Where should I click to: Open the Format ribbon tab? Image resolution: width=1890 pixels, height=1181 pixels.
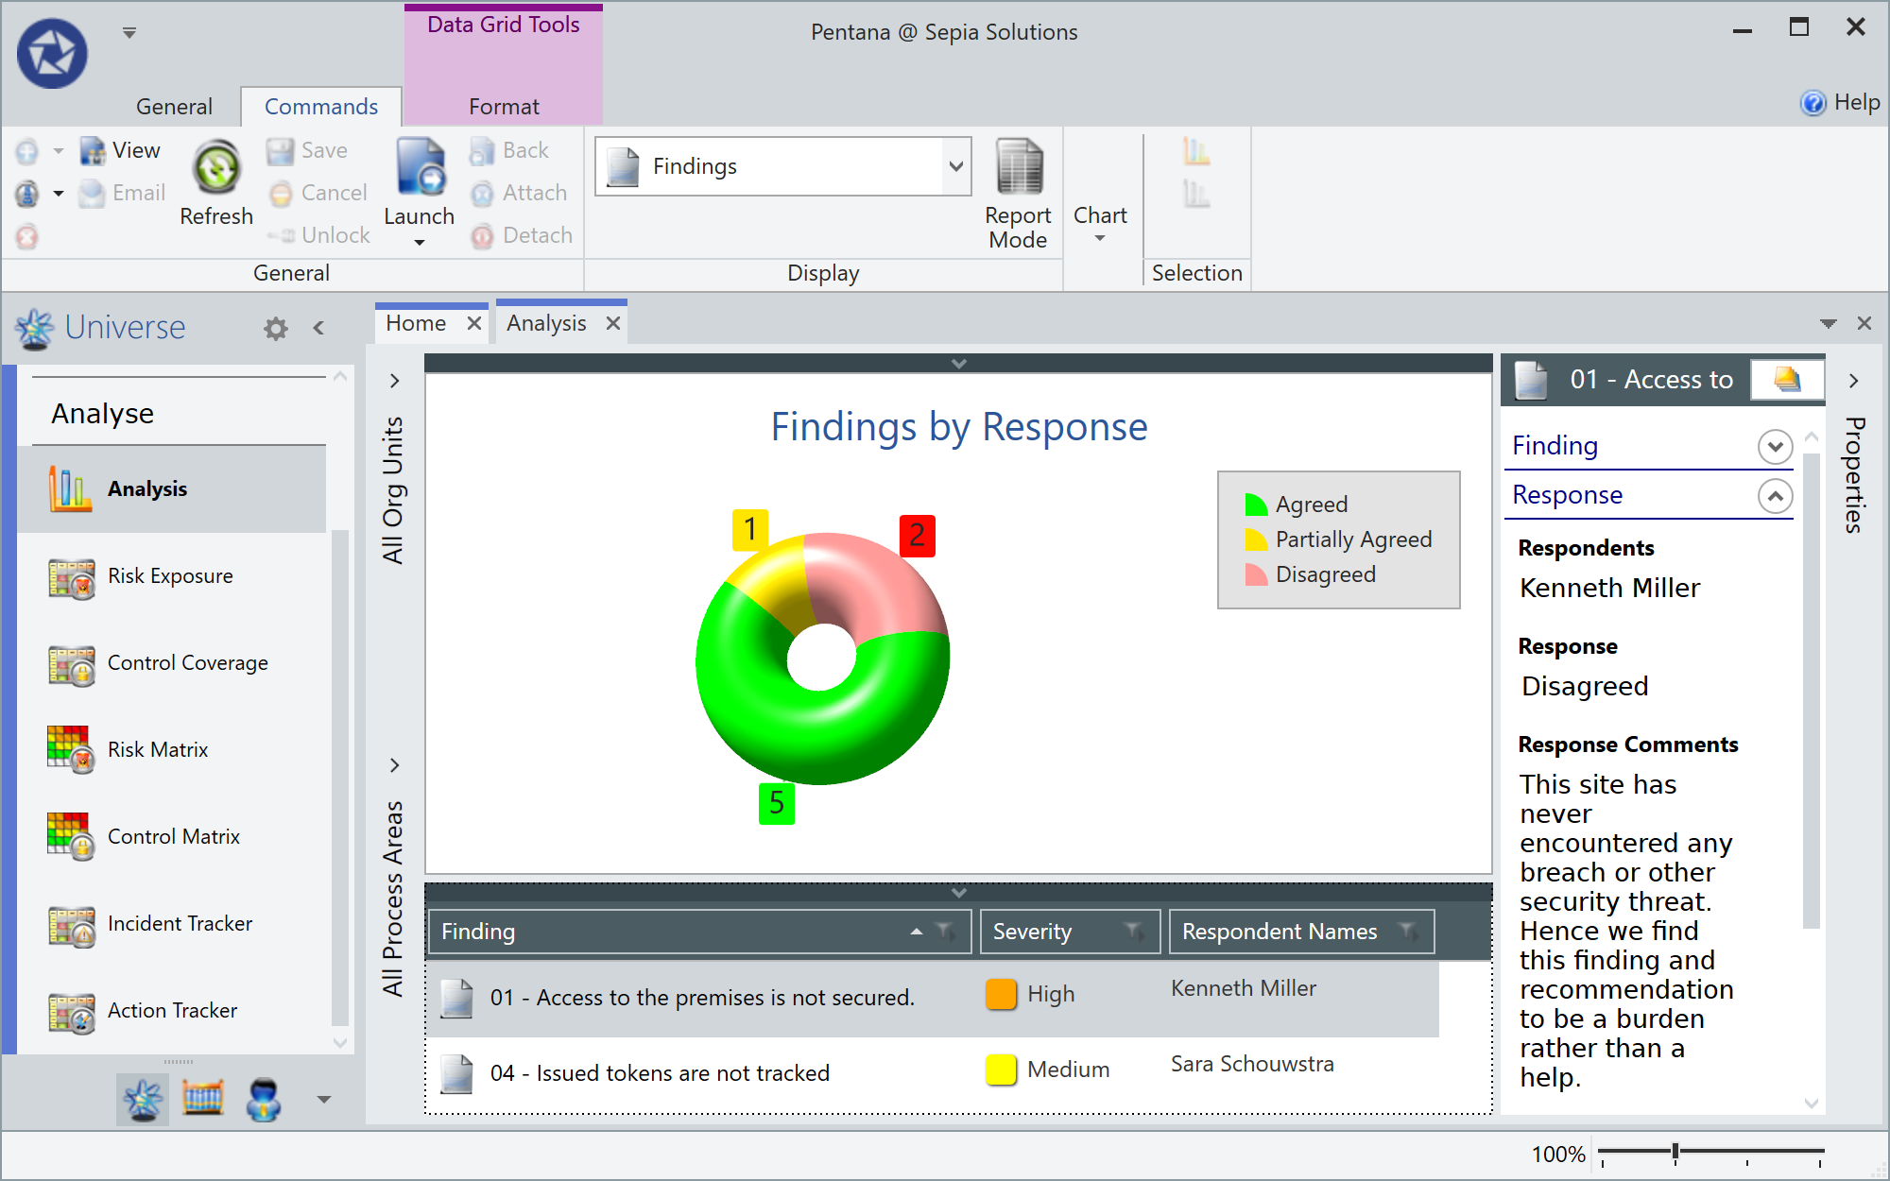[503, 106]
